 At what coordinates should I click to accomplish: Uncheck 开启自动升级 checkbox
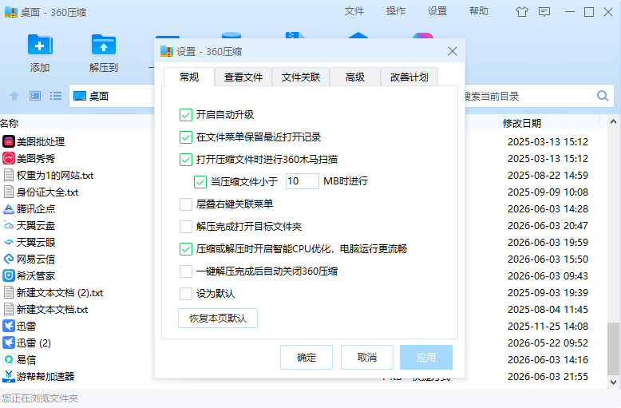[x=186, y=115]
